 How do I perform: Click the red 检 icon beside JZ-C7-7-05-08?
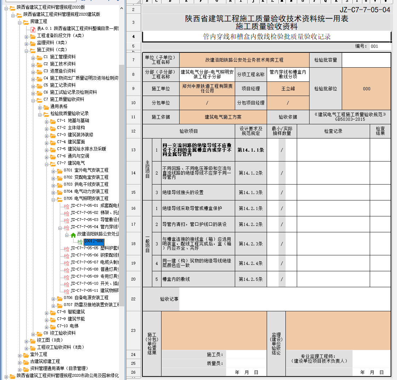(67, 270)
